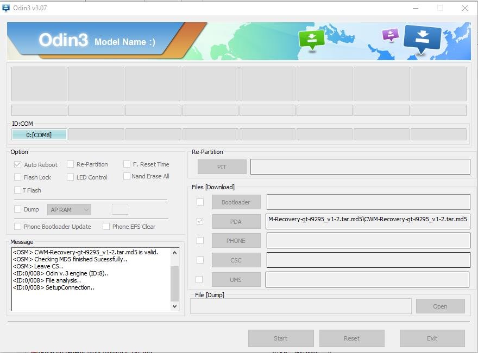The height and width of the screenshot is (353, 478).
Task: Check the F. Reset Time option
Action: click(127, 164)
